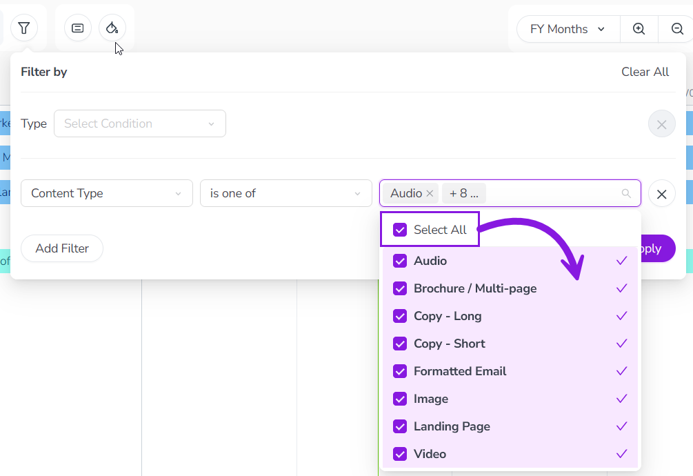Click Clear All filters
The height and width of the screenshot is (476, 693).
point(645,72)
